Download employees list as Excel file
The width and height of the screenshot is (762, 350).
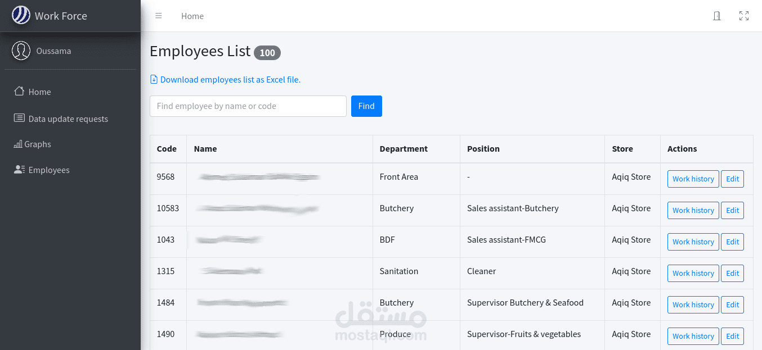pyautogui.click(x=230, y=80)
